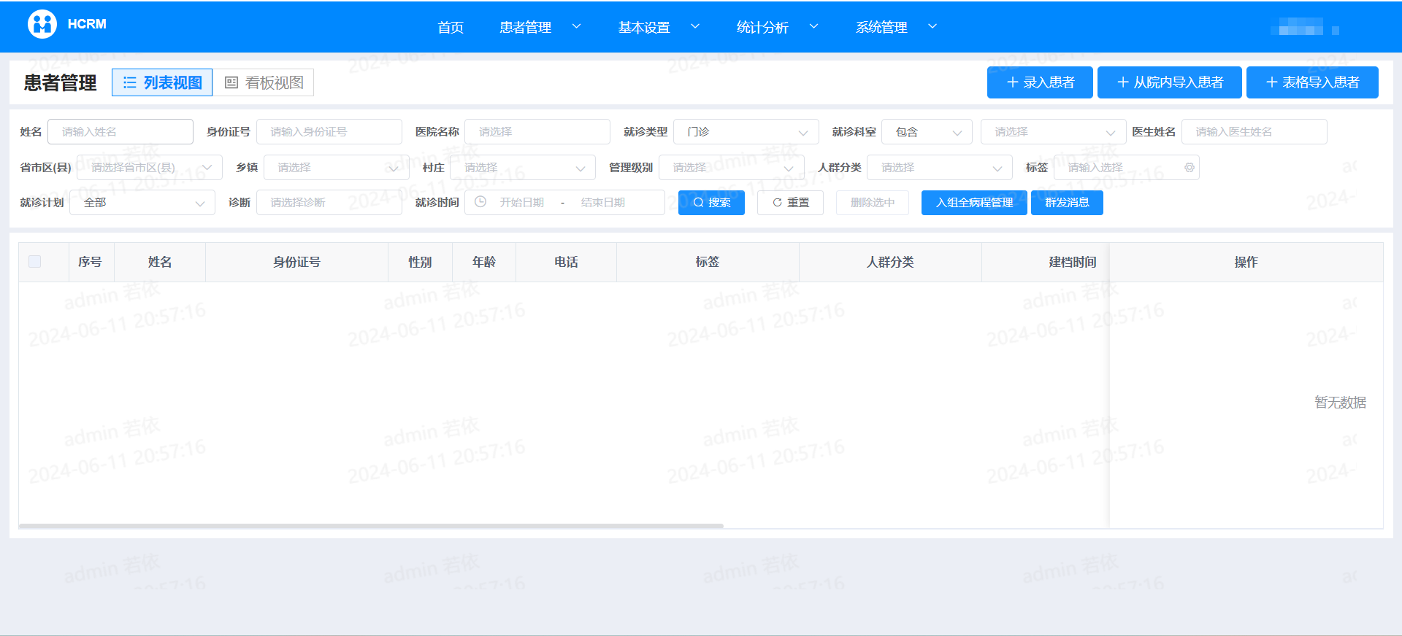Viewport: 1402px width, 636px height.
Task: Click the 群发消息 button
Action: coord(1067,203)
